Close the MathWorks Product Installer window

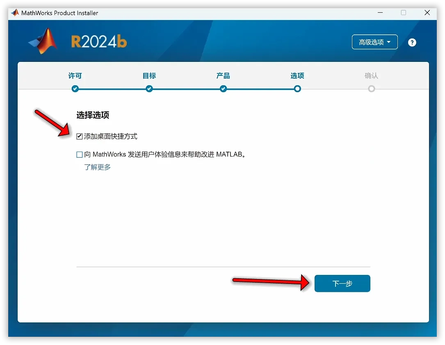pos(427,13)
